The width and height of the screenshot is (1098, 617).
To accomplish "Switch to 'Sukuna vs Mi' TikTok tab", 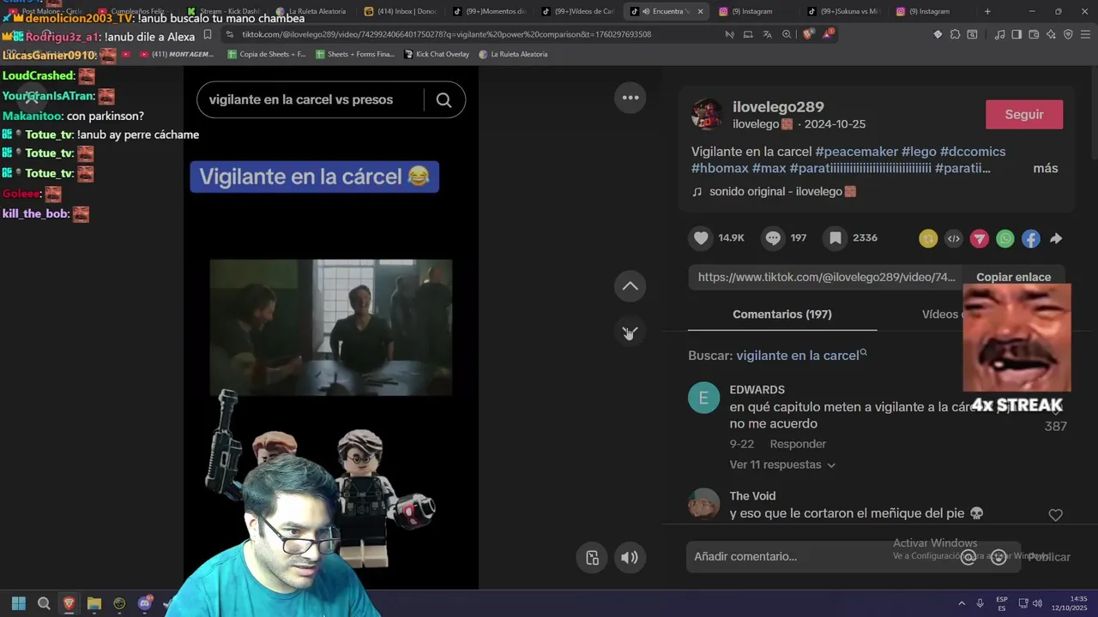I will pos(843,11).
